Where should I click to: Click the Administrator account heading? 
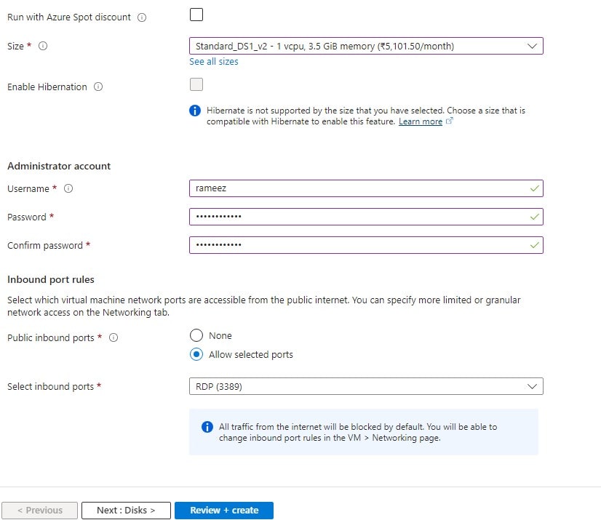coord(59,166)
